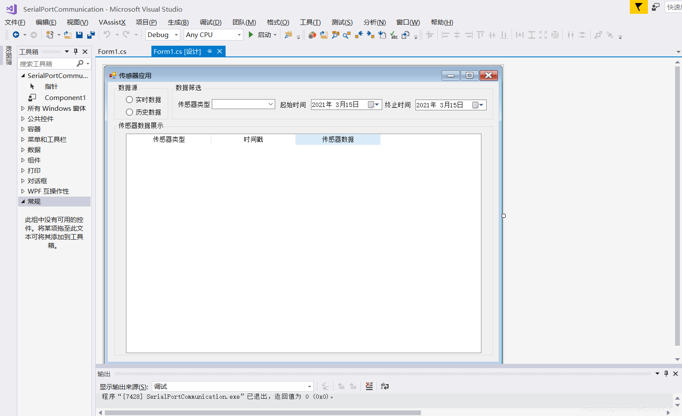The width and height of the screenshot is (682, 416).
Task: Click the Navigate Backward arrow icon
Action: coord(16,35)
